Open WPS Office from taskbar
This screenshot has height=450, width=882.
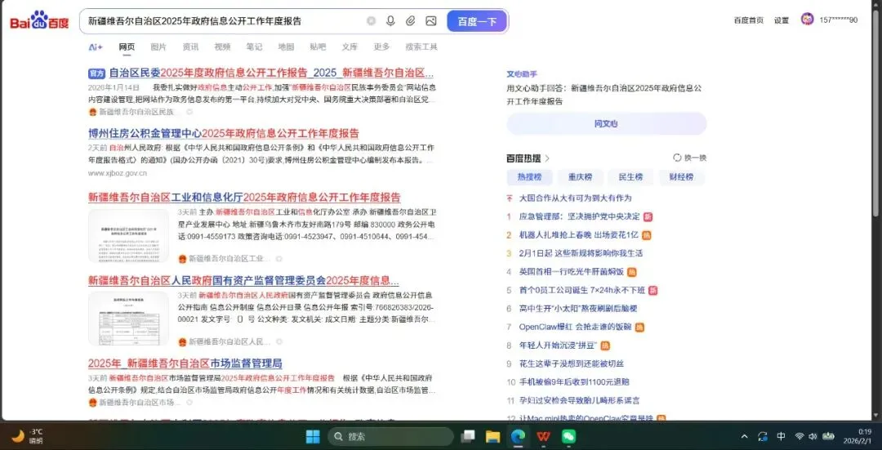tap(543, 436)
